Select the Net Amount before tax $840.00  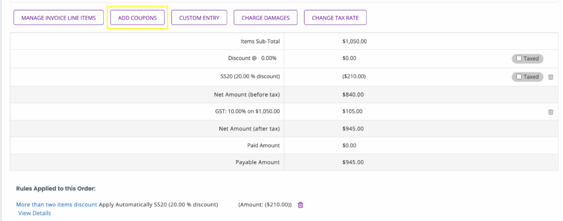pyautogui.click(x=353, y=94)
